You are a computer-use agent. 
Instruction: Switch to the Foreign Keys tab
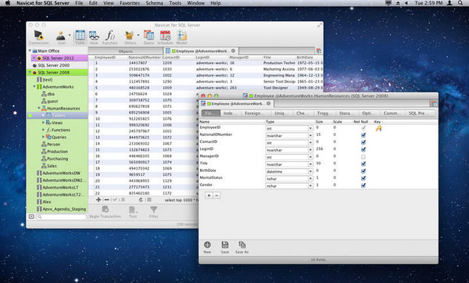coord(253,113)
